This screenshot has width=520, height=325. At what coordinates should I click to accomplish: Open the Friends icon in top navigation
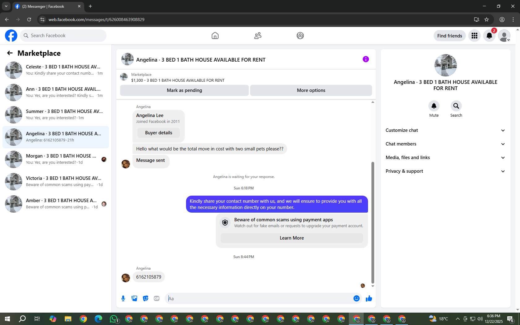(258, 36)
